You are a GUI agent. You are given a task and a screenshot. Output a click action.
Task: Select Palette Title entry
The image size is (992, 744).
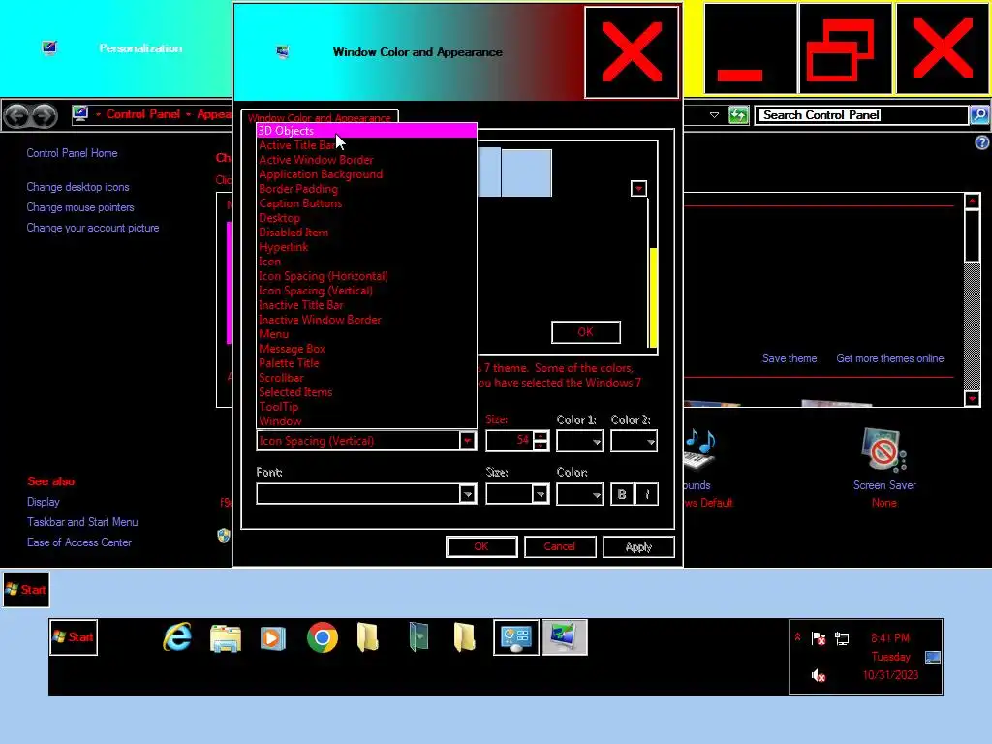coord(366,363)
